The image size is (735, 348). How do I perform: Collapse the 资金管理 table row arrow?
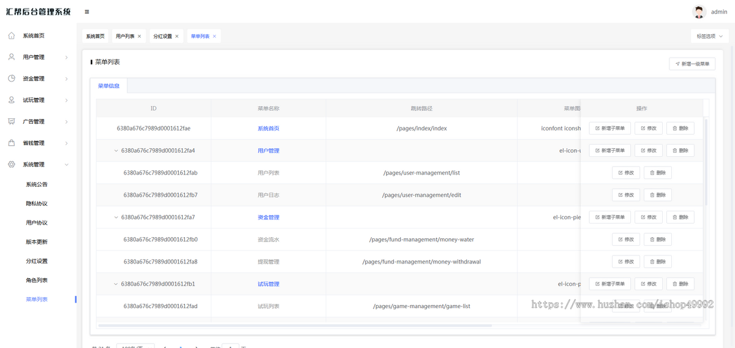pyautogui.click(x=116, y=217)
